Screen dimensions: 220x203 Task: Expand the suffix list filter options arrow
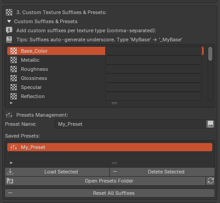click(11, 103)
